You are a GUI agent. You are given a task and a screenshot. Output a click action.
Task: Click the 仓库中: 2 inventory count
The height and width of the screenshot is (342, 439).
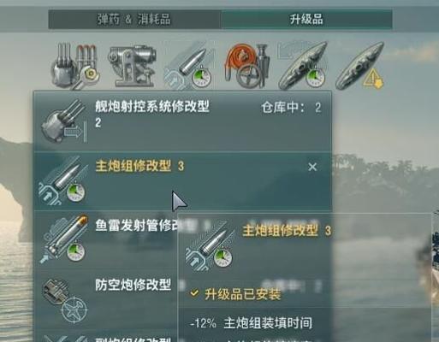pos(291,108)
